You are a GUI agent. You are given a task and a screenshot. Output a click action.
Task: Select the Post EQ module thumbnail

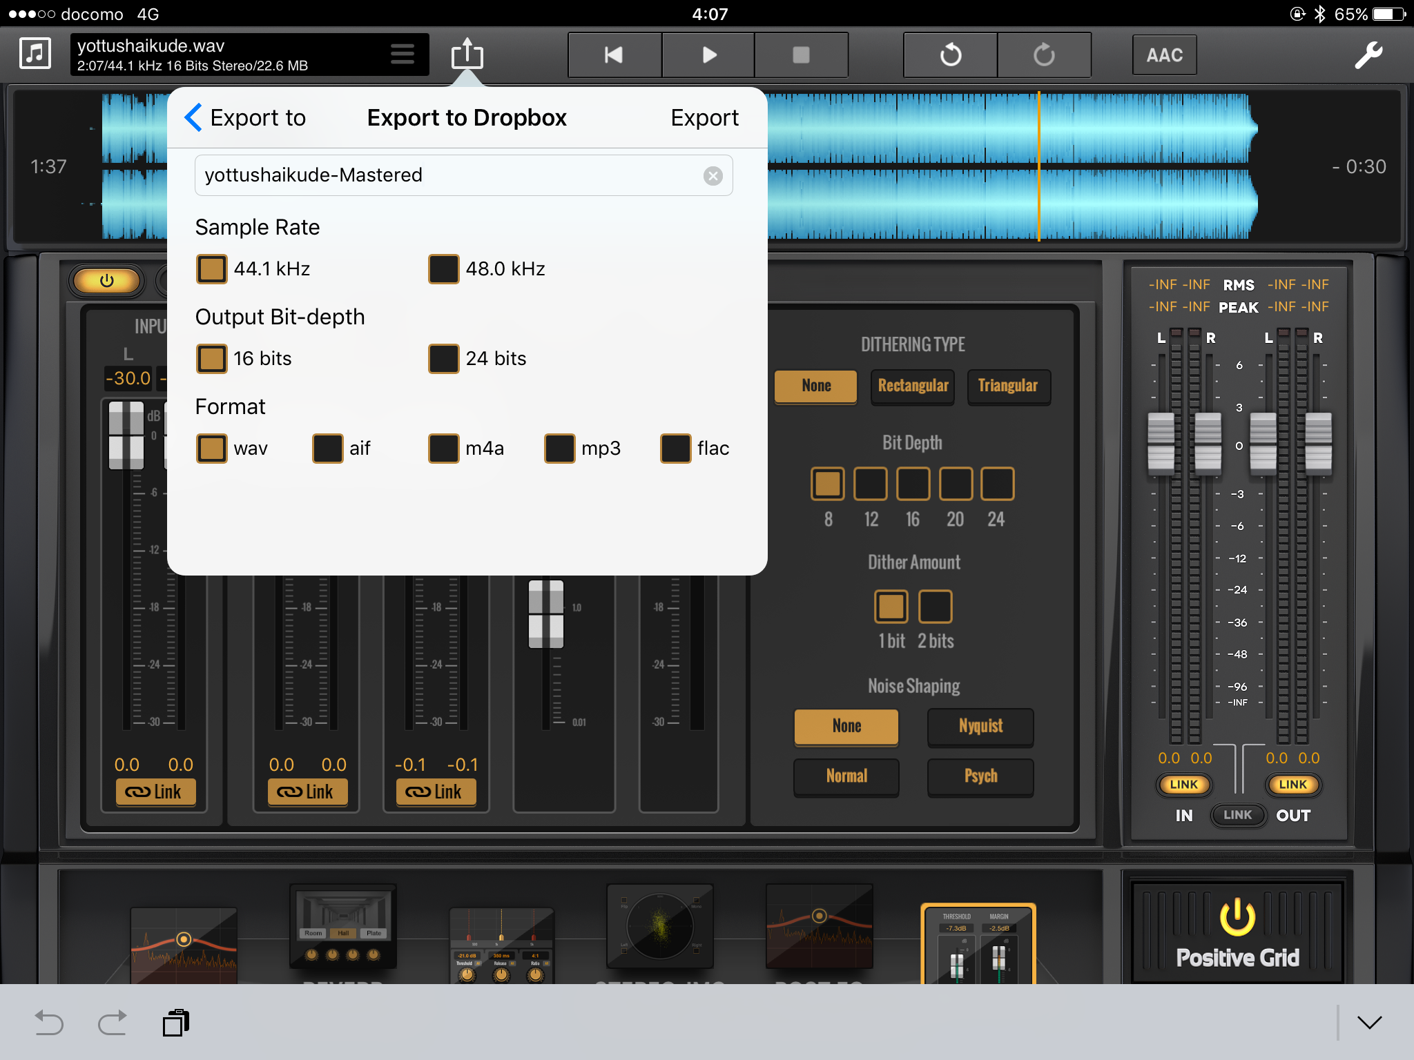820,927
